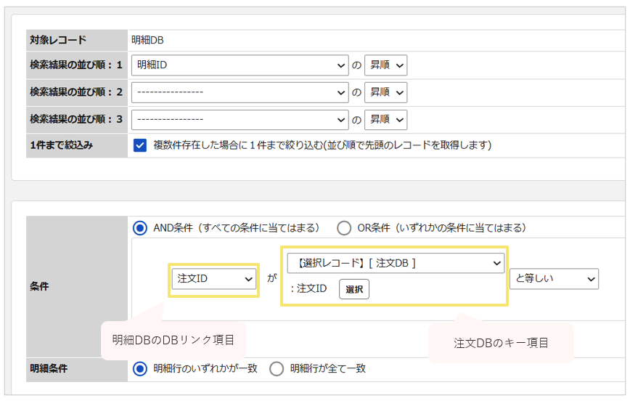Select the AND条件 radio button
630x401 pixels.
(x=140, y=228)
